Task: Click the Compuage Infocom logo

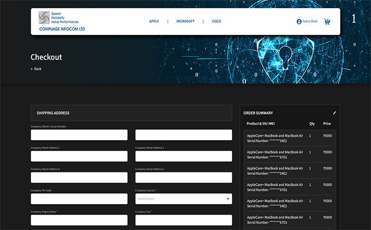Action: (x=61, y=21)
